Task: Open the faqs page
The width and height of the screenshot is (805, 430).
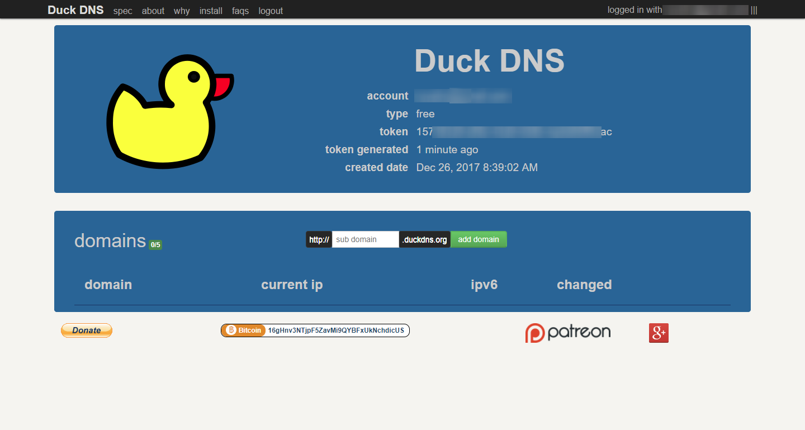Action: coord(240,11)
